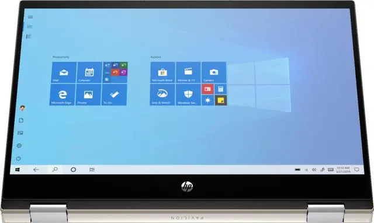
Task: Click the Productivity group header
Action: tap(61, 57)
